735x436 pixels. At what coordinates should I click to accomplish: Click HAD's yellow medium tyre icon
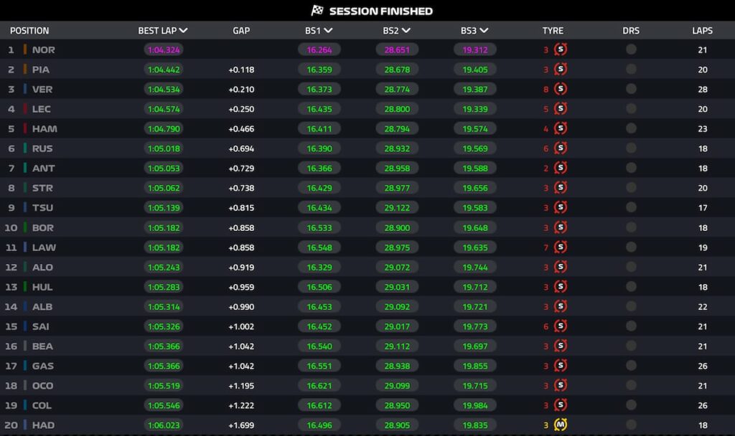(560, 425)
